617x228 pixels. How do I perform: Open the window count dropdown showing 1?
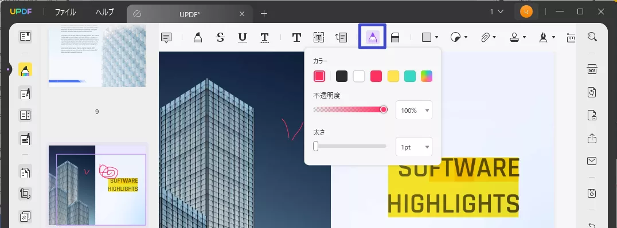pyautogui.click(x=497, y=12)
